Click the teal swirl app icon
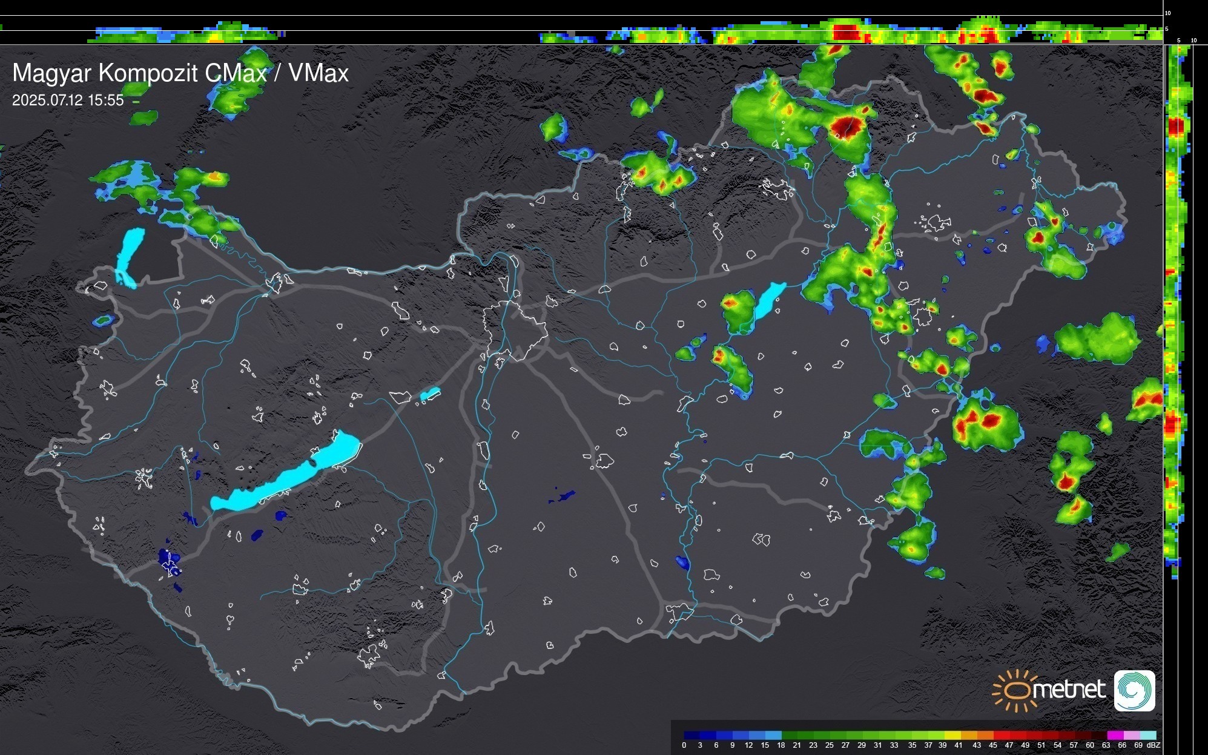The image size is (1208, 755). coord(1134,691)
